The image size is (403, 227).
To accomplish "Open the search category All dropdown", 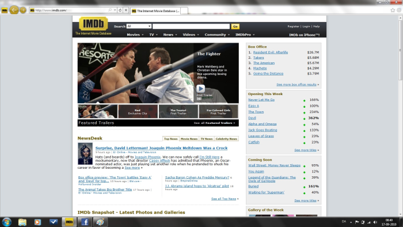I will point(139,27).
